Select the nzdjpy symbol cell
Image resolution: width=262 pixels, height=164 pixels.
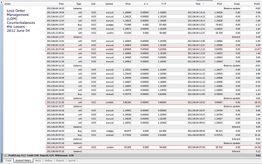coord(110,131)
